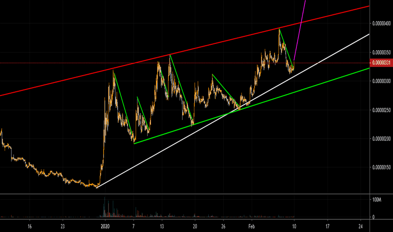This screenshot has height=232, width=393.
Task: Click the date label 23 on time axis
Action: coord(63,227)
